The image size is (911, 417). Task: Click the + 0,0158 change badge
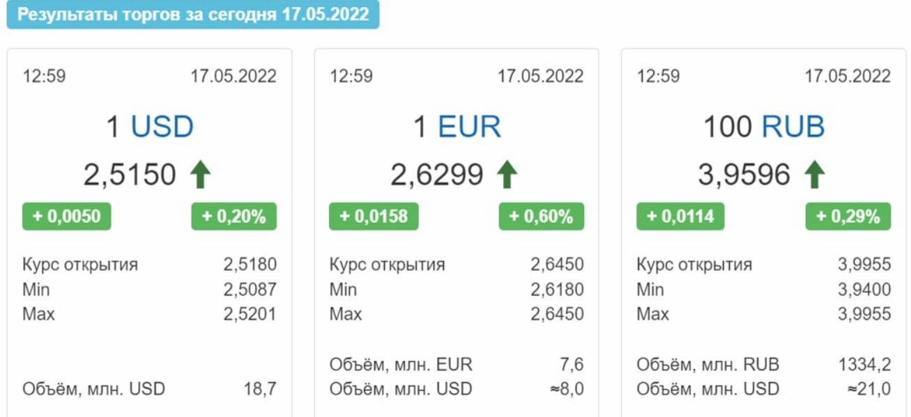(374, 217)
